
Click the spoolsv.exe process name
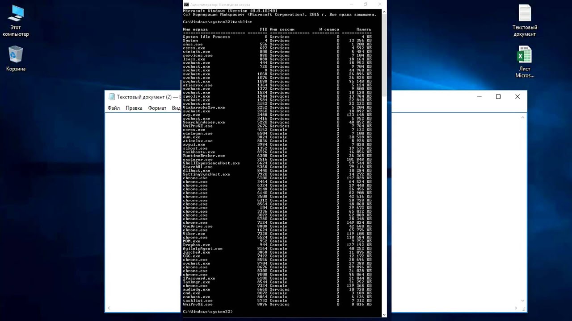[x=196, y=96]
